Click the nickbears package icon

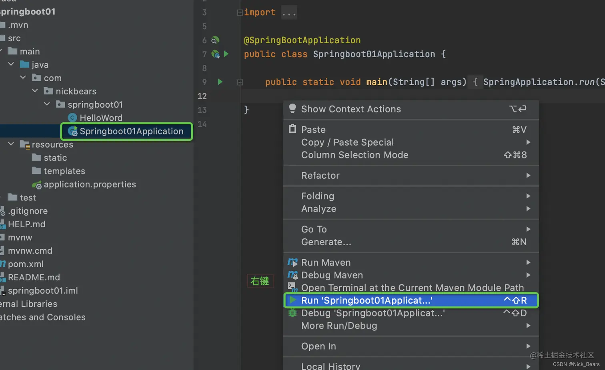pyautogui.click(x=49, y=91)
